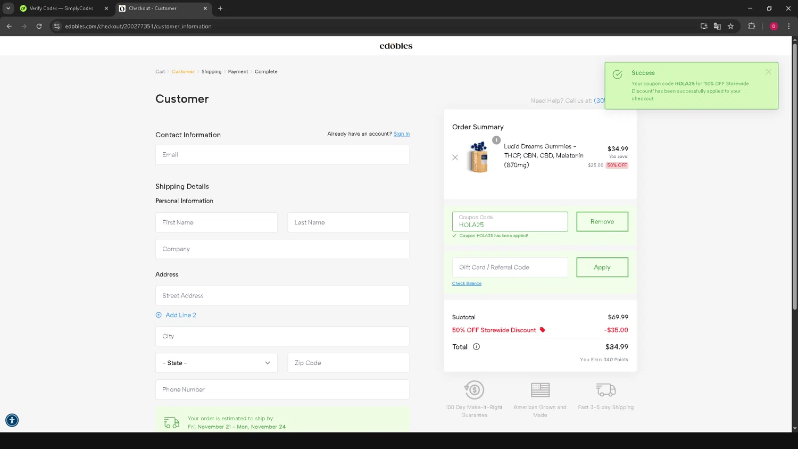Click the 100 Day Guarantee icon
This screenshot has width=798, height=449.
coord(474,390)
